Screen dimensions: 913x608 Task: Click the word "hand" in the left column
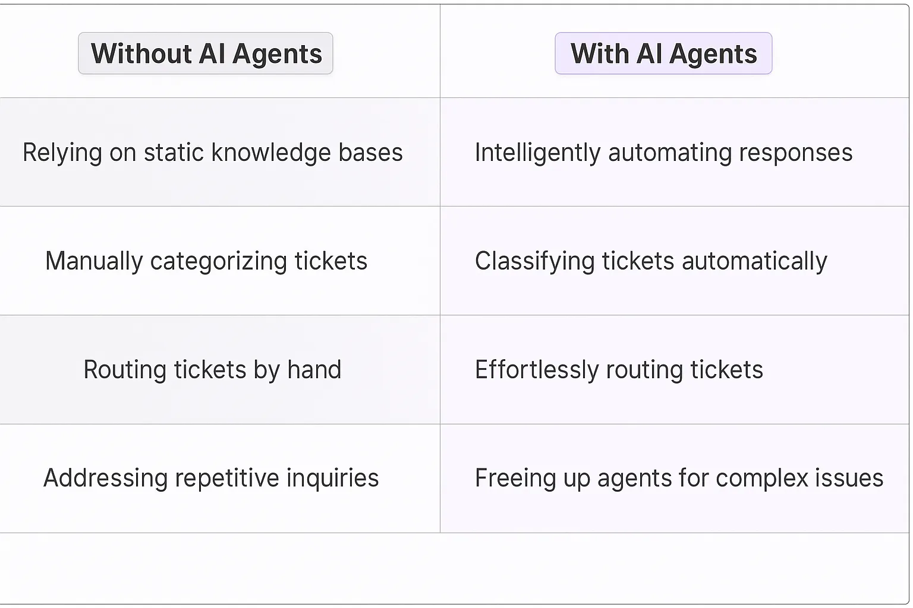pos(314,370)
